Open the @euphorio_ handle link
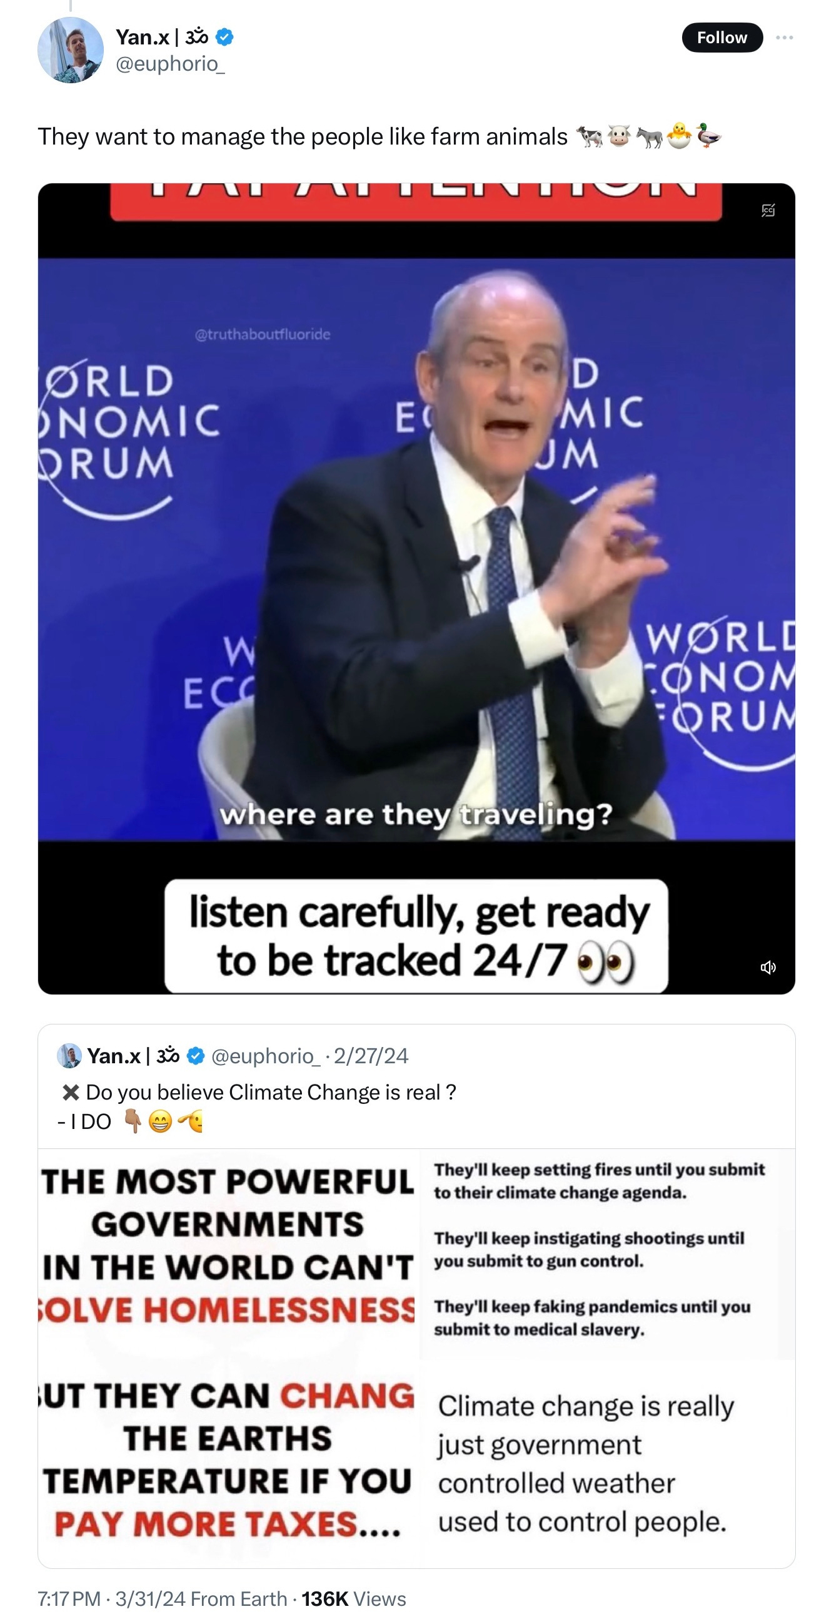This screenshot has height=1624, width=829. tap(170, 64)
